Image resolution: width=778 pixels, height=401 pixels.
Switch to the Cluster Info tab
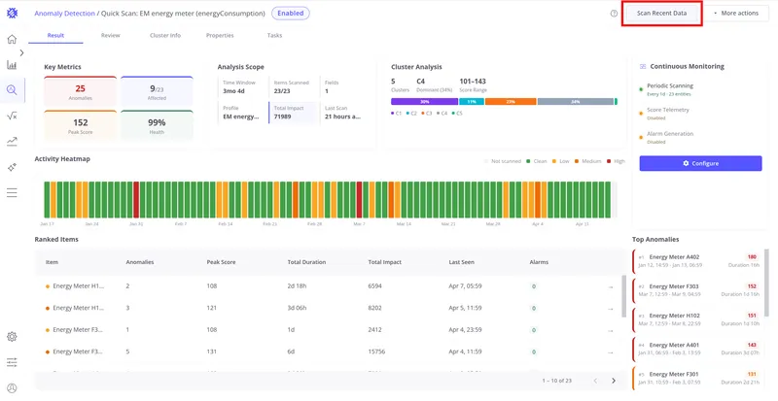click(x=165, y=35)
